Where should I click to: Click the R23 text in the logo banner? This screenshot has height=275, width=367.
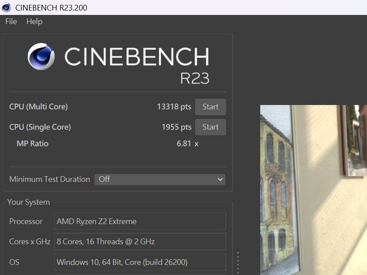[194, 78]
